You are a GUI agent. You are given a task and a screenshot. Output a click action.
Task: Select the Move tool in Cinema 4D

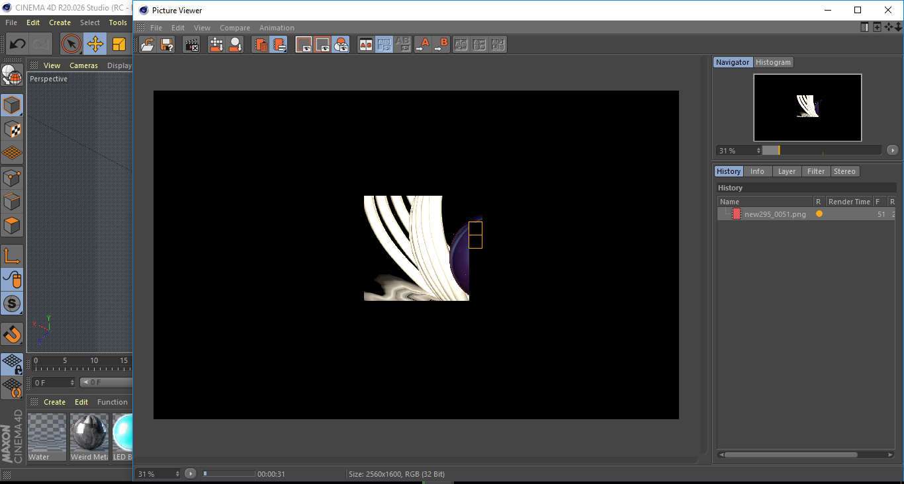click(x=95, y=44)
